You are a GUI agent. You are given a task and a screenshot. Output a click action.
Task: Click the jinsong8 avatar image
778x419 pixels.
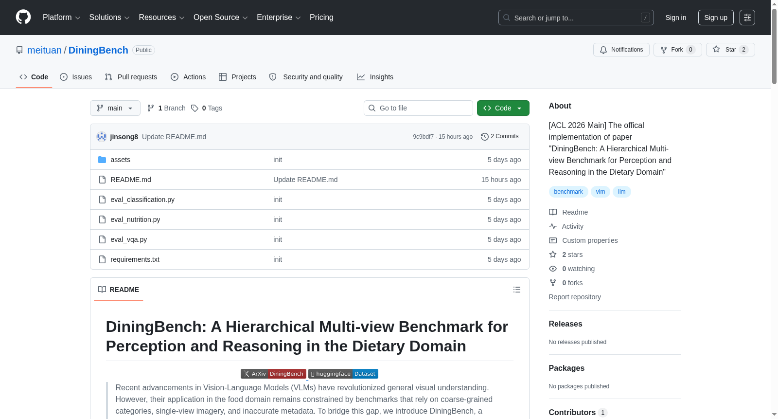(102, 137)
